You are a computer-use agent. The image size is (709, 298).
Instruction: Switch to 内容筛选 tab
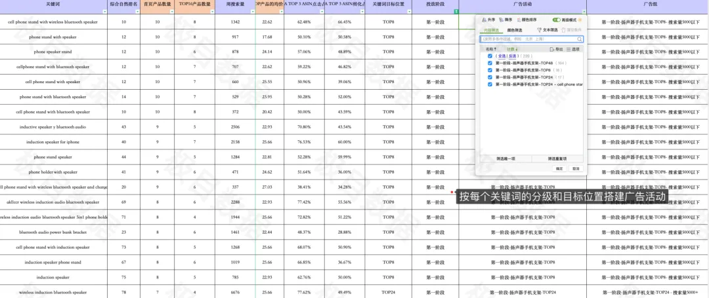(x=491, y=30)
